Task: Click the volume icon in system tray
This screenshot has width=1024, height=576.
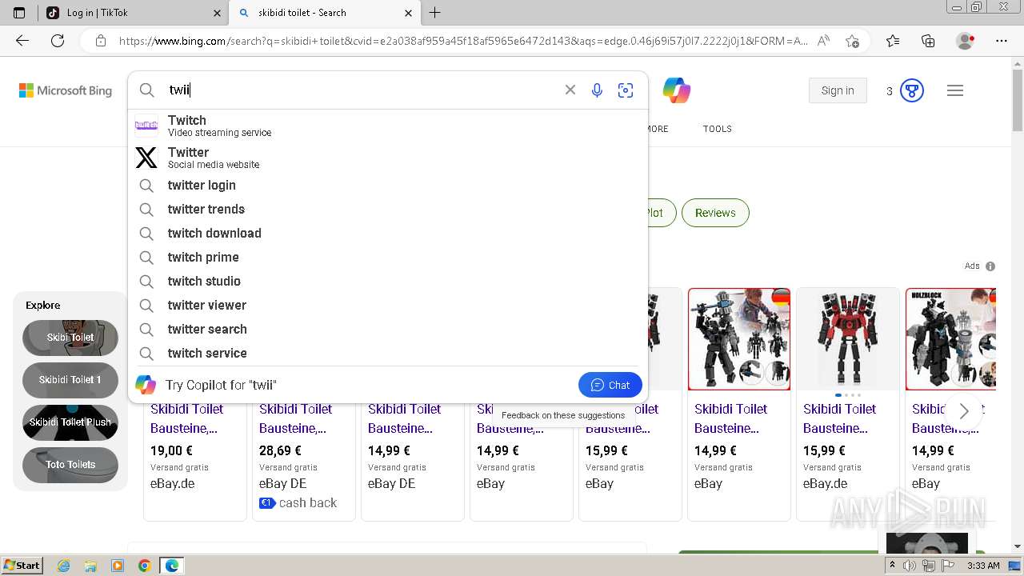Action: click(910, 566)
